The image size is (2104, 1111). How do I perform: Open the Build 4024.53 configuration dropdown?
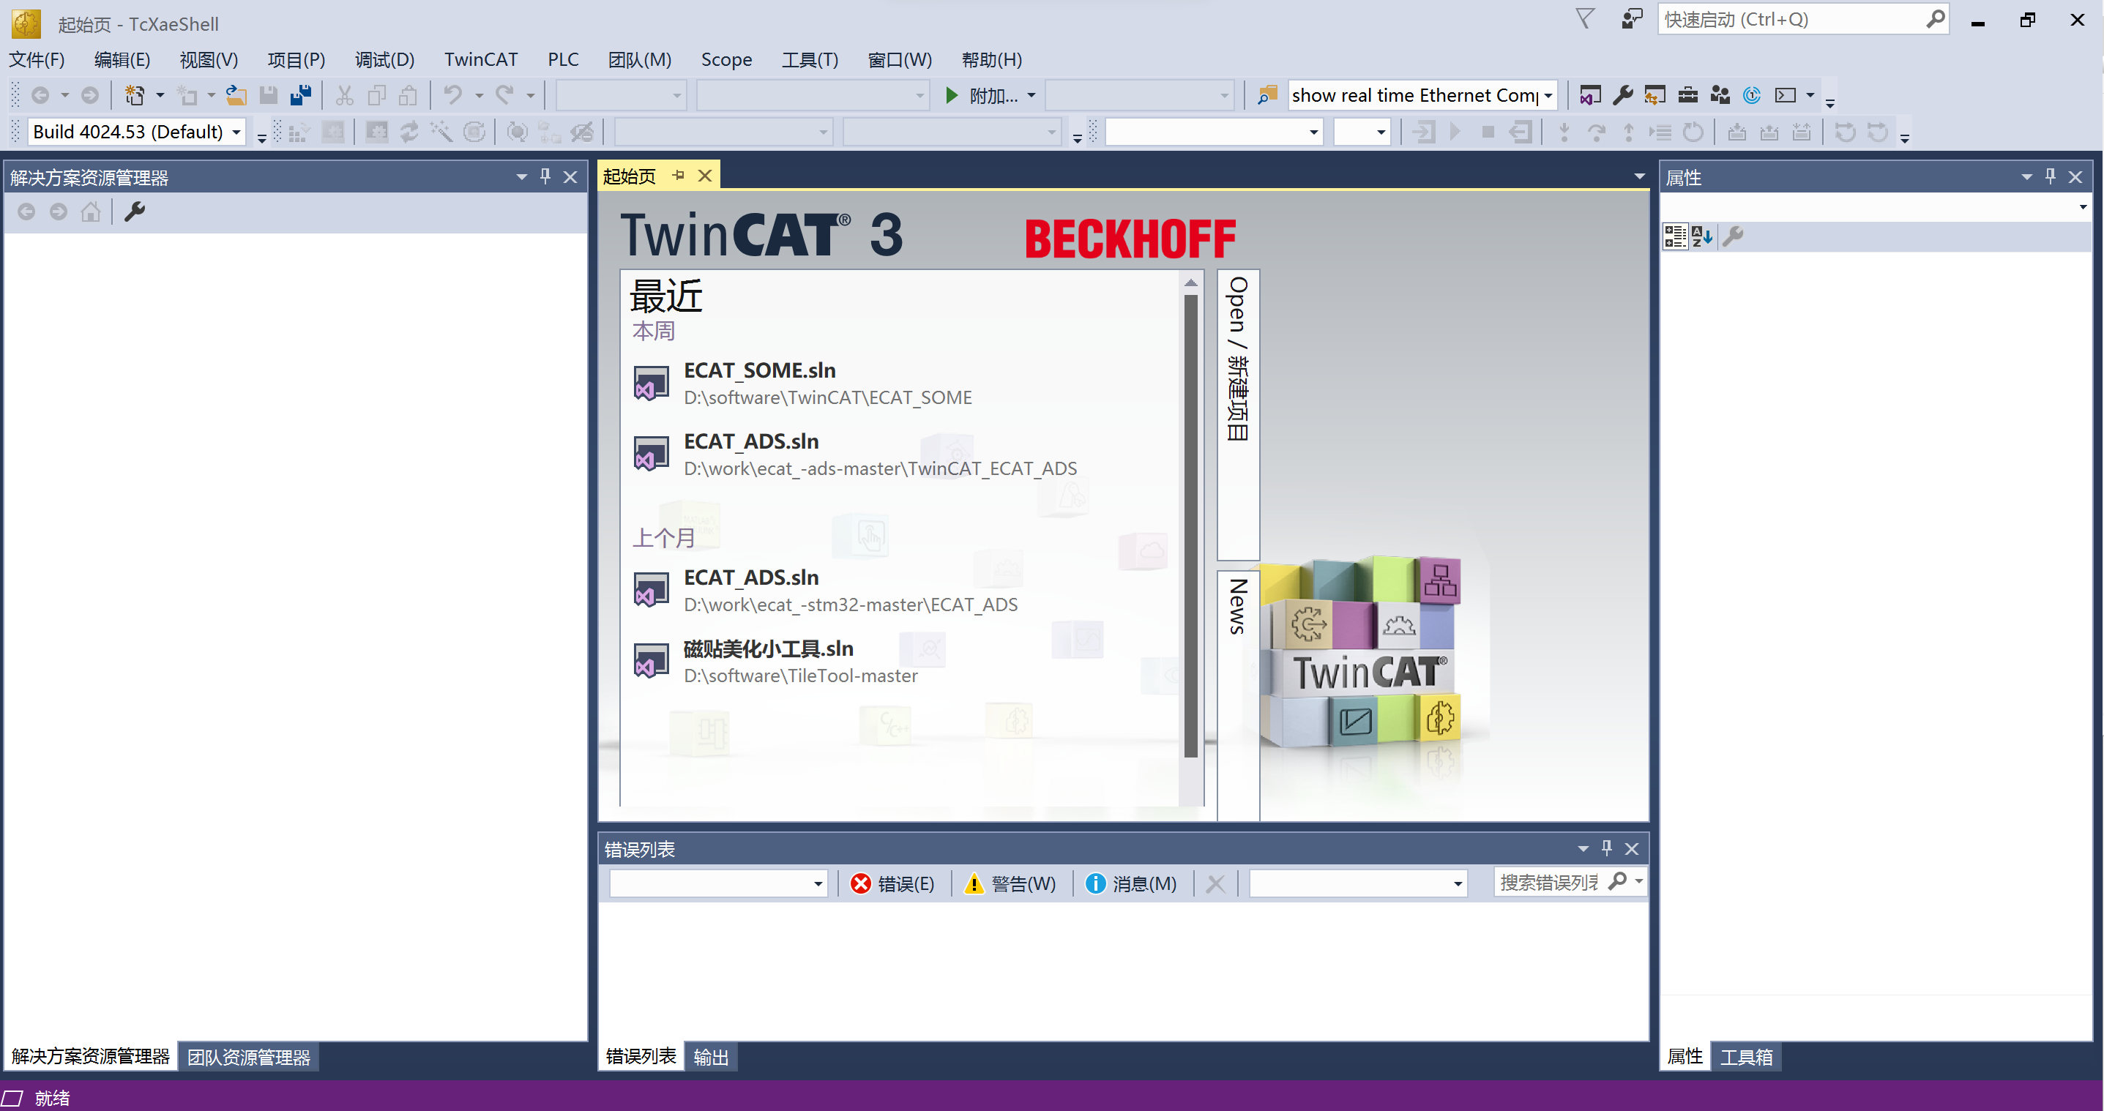coord(234,132)
